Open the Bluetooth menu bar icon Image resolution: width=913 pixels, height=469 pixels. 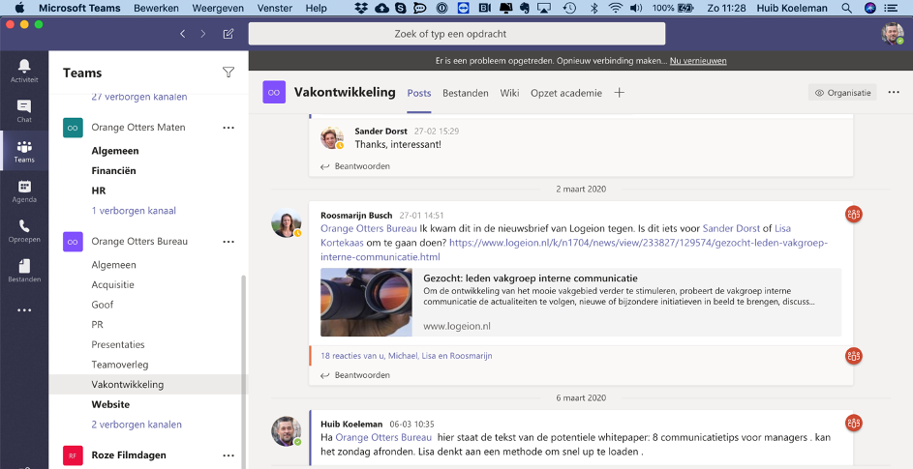(593, 8)
